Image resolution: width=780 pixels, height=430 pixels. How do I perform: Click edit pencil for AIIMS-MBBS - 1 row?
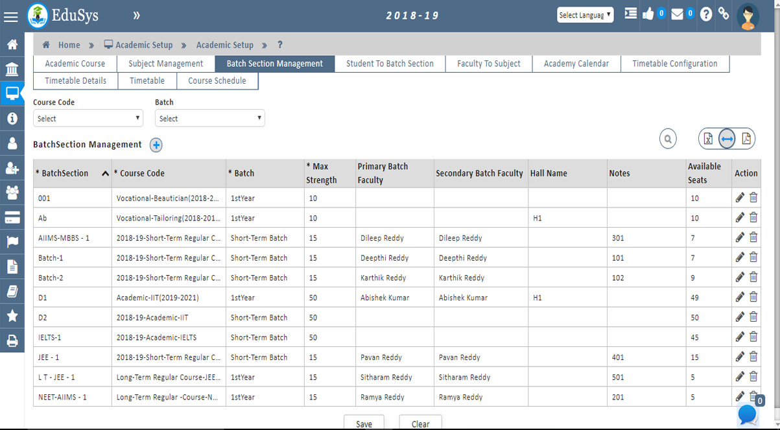[x=740, y=237]
